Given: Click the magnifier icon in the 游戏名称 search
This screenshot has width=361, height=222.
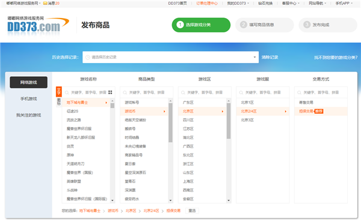Looking at the screenshot, I should (67, 92).
